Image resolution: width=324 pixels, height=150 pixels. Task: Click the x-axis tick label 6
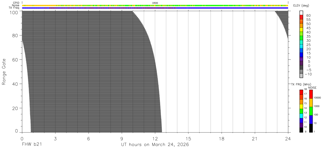click(89, 138)
